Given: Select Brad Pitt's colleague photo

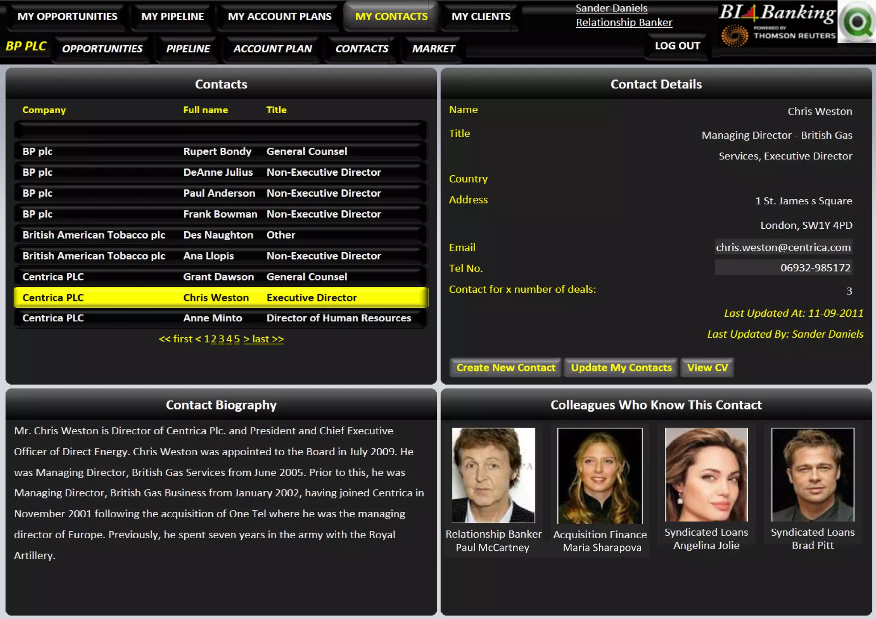Looking at the screenshot, I should tap(812, 475).
